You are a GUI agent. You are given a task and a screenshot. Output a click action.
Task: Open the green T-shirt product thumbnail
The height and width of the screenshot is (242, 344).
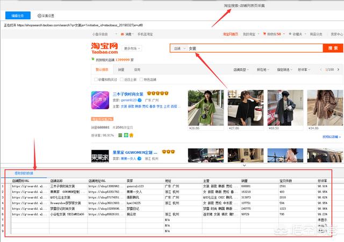point(206,108)
